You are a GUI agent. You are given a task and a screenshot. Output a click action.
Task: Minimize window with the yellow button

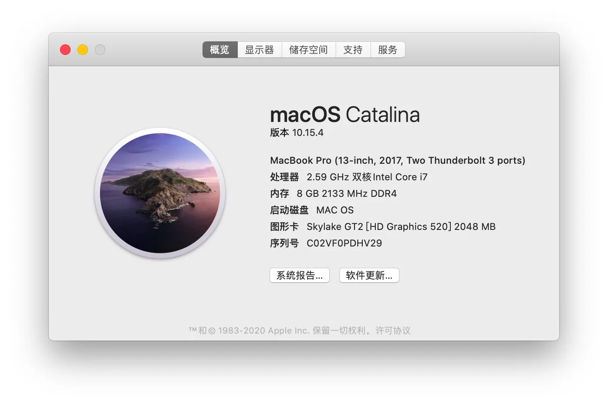click(83, 50)
